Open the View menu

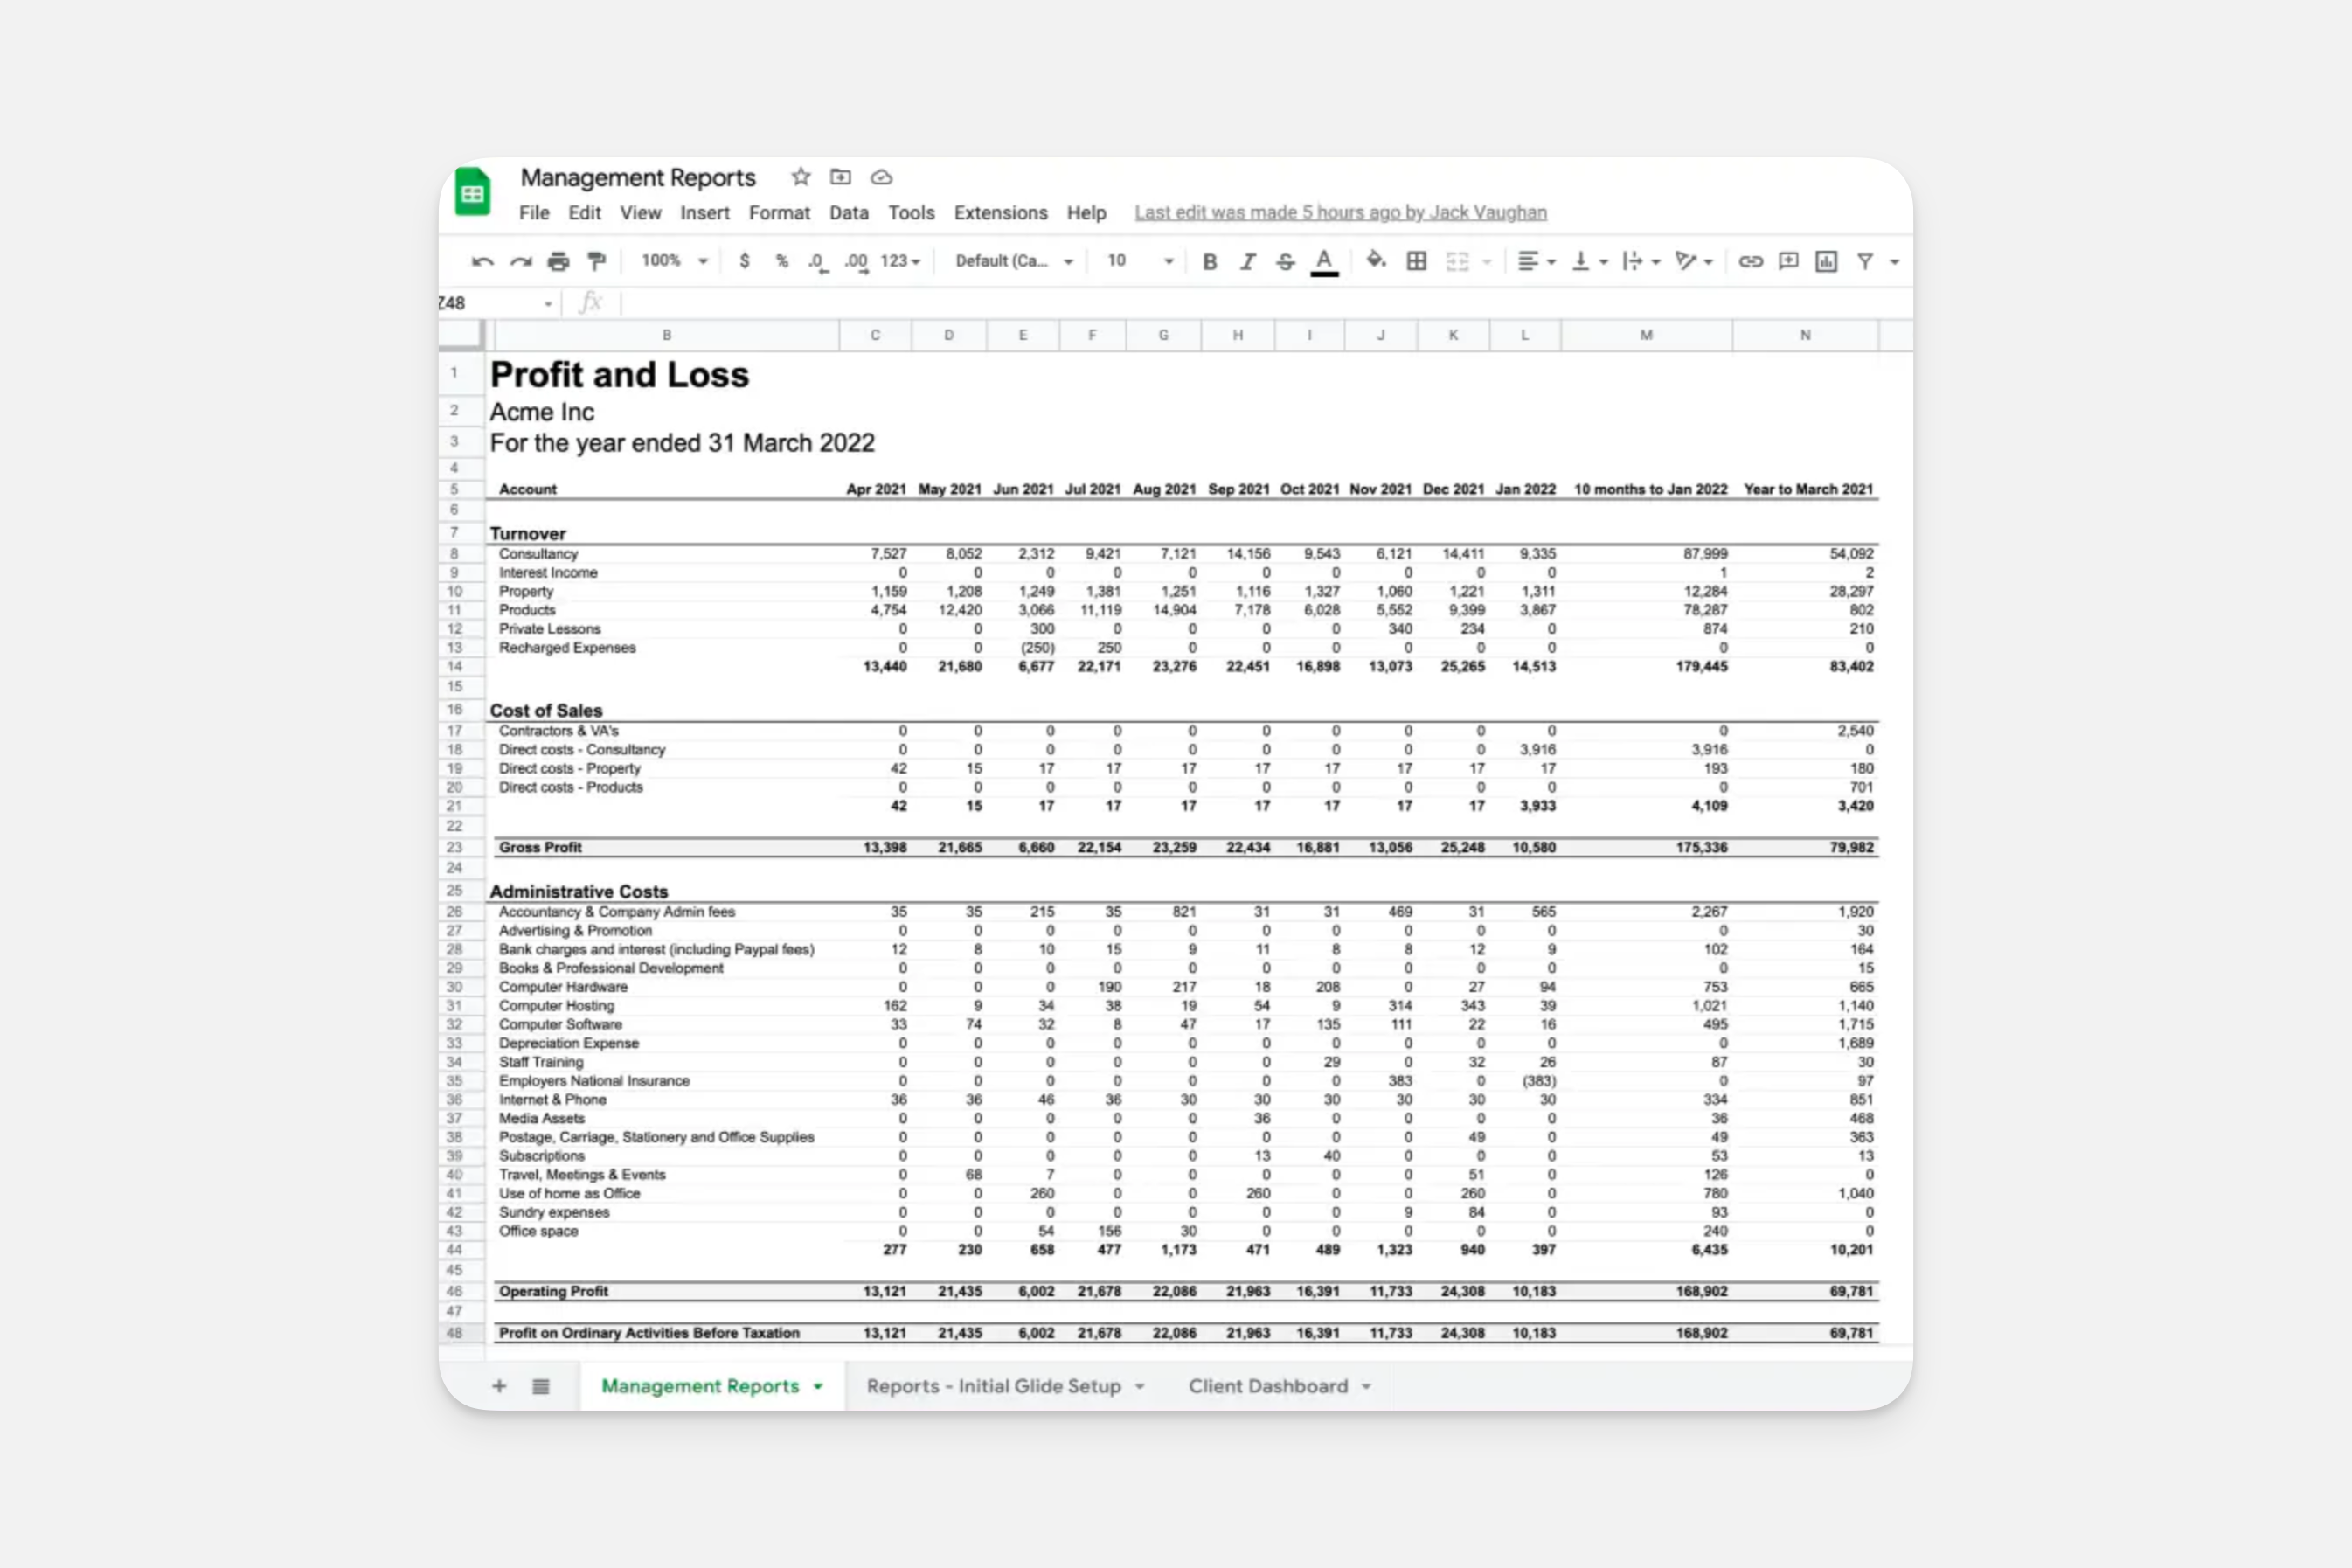[x=640, y=213]
